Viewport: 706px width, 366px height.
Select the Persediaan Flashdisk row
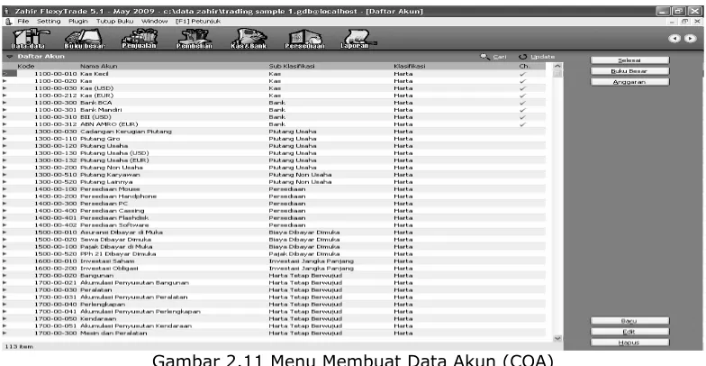274,218
